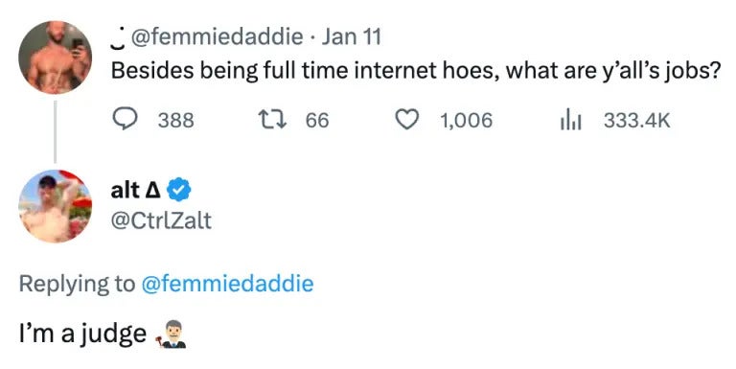Click the judge emoji in reply
Screen dimensions: 736x369
click(x=171, y=334)
